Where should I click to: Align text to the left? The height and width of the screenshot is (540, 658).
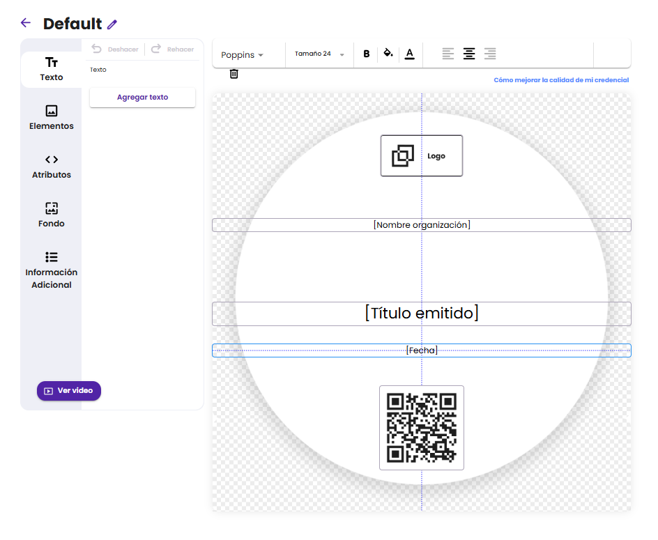[x=448, y=54]
